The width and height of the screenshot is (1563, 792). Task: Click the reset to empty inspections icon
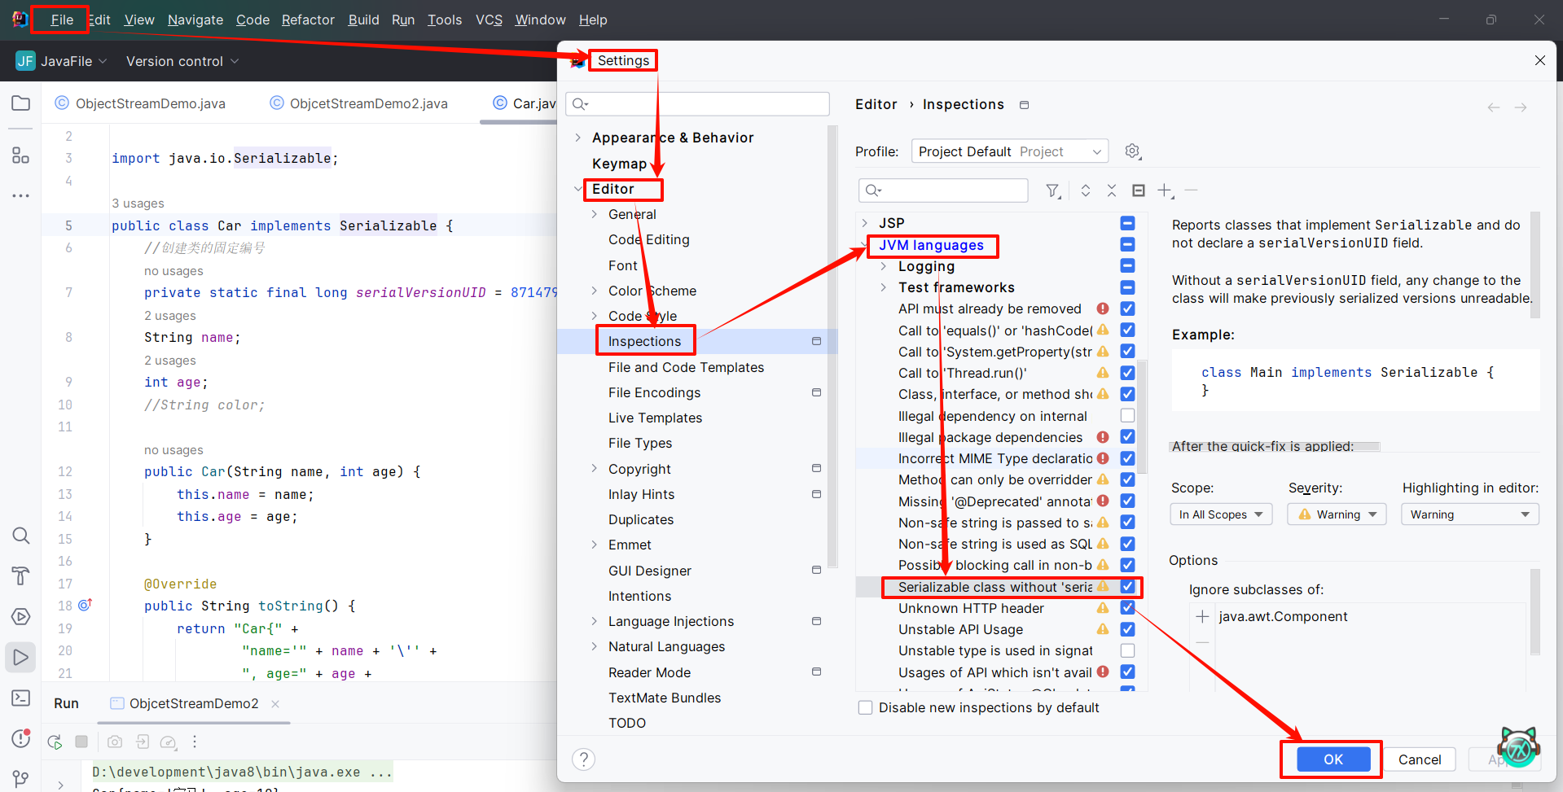click(1139, 190)
